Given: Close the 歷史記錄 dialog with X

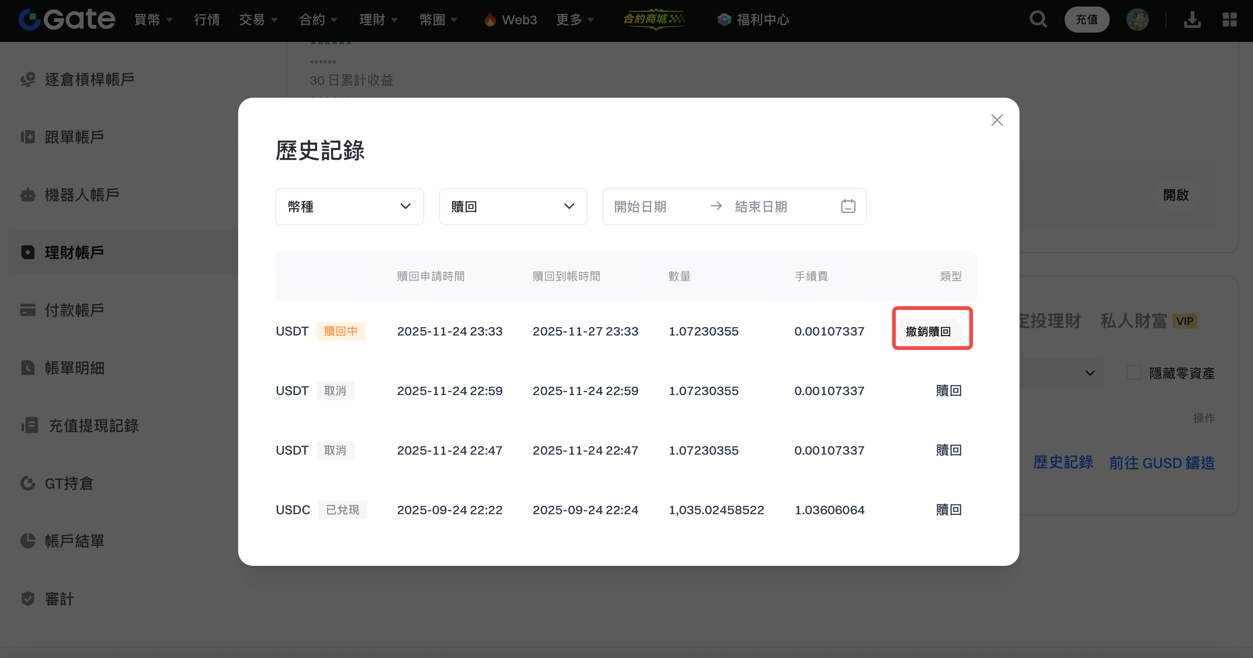Looking at the screenshot, I should coord(997,120).
